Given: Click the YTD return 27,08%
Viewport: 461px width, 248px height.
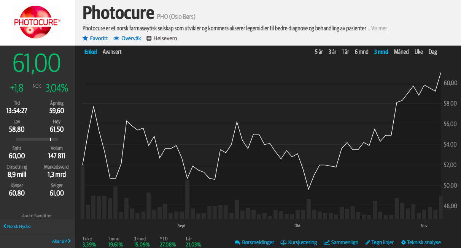Looking at the screenshot, I should (x=168, y=245).
